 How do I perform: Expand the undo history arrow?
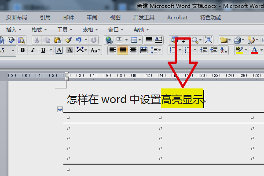(86, 40)
